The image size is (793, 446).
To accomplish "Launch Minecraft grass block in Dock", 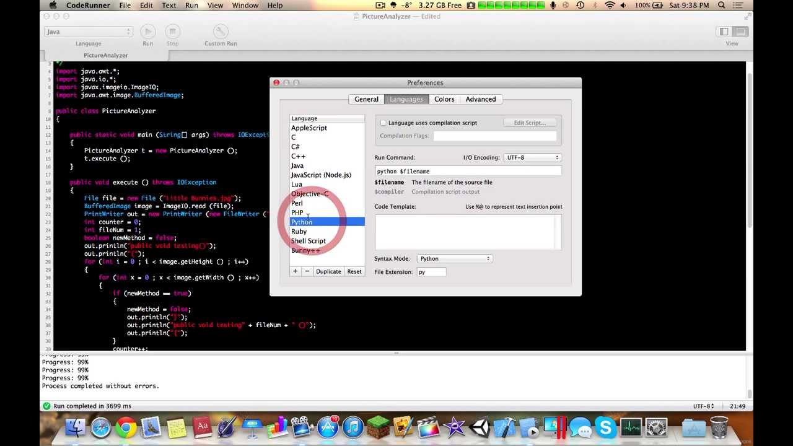I will point(378,427).
